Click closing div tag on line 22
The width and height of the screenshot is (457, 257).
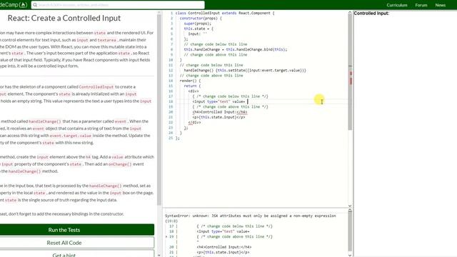tap(194, 122)
